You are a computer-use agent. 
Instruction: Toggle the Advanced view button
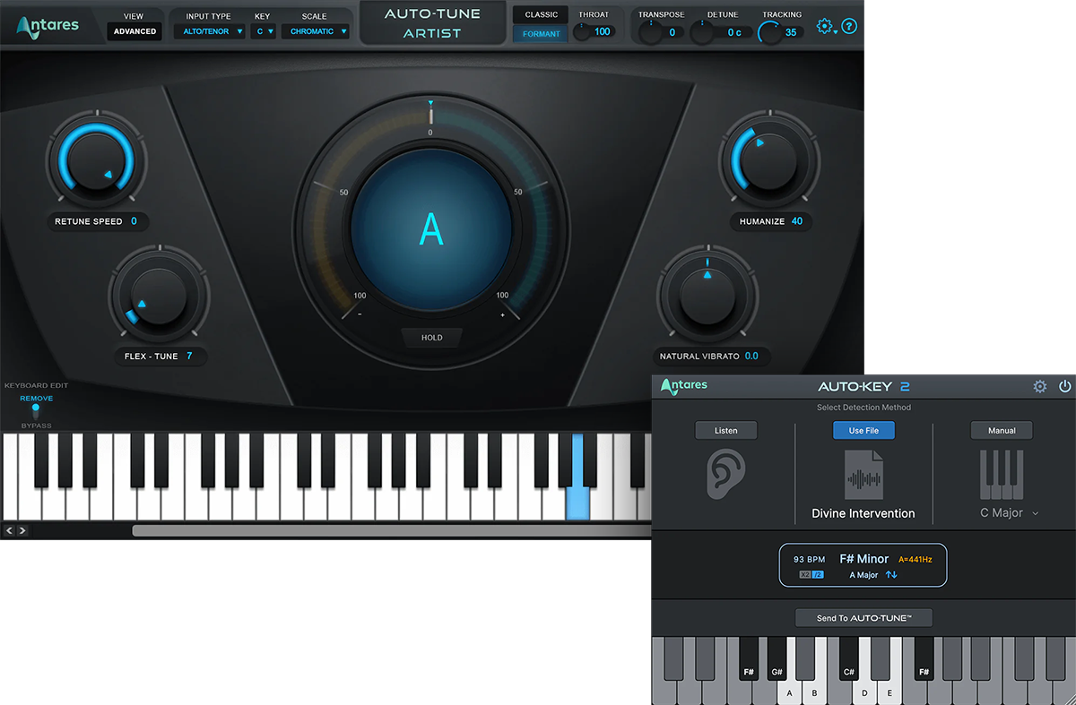coord(134,31)
